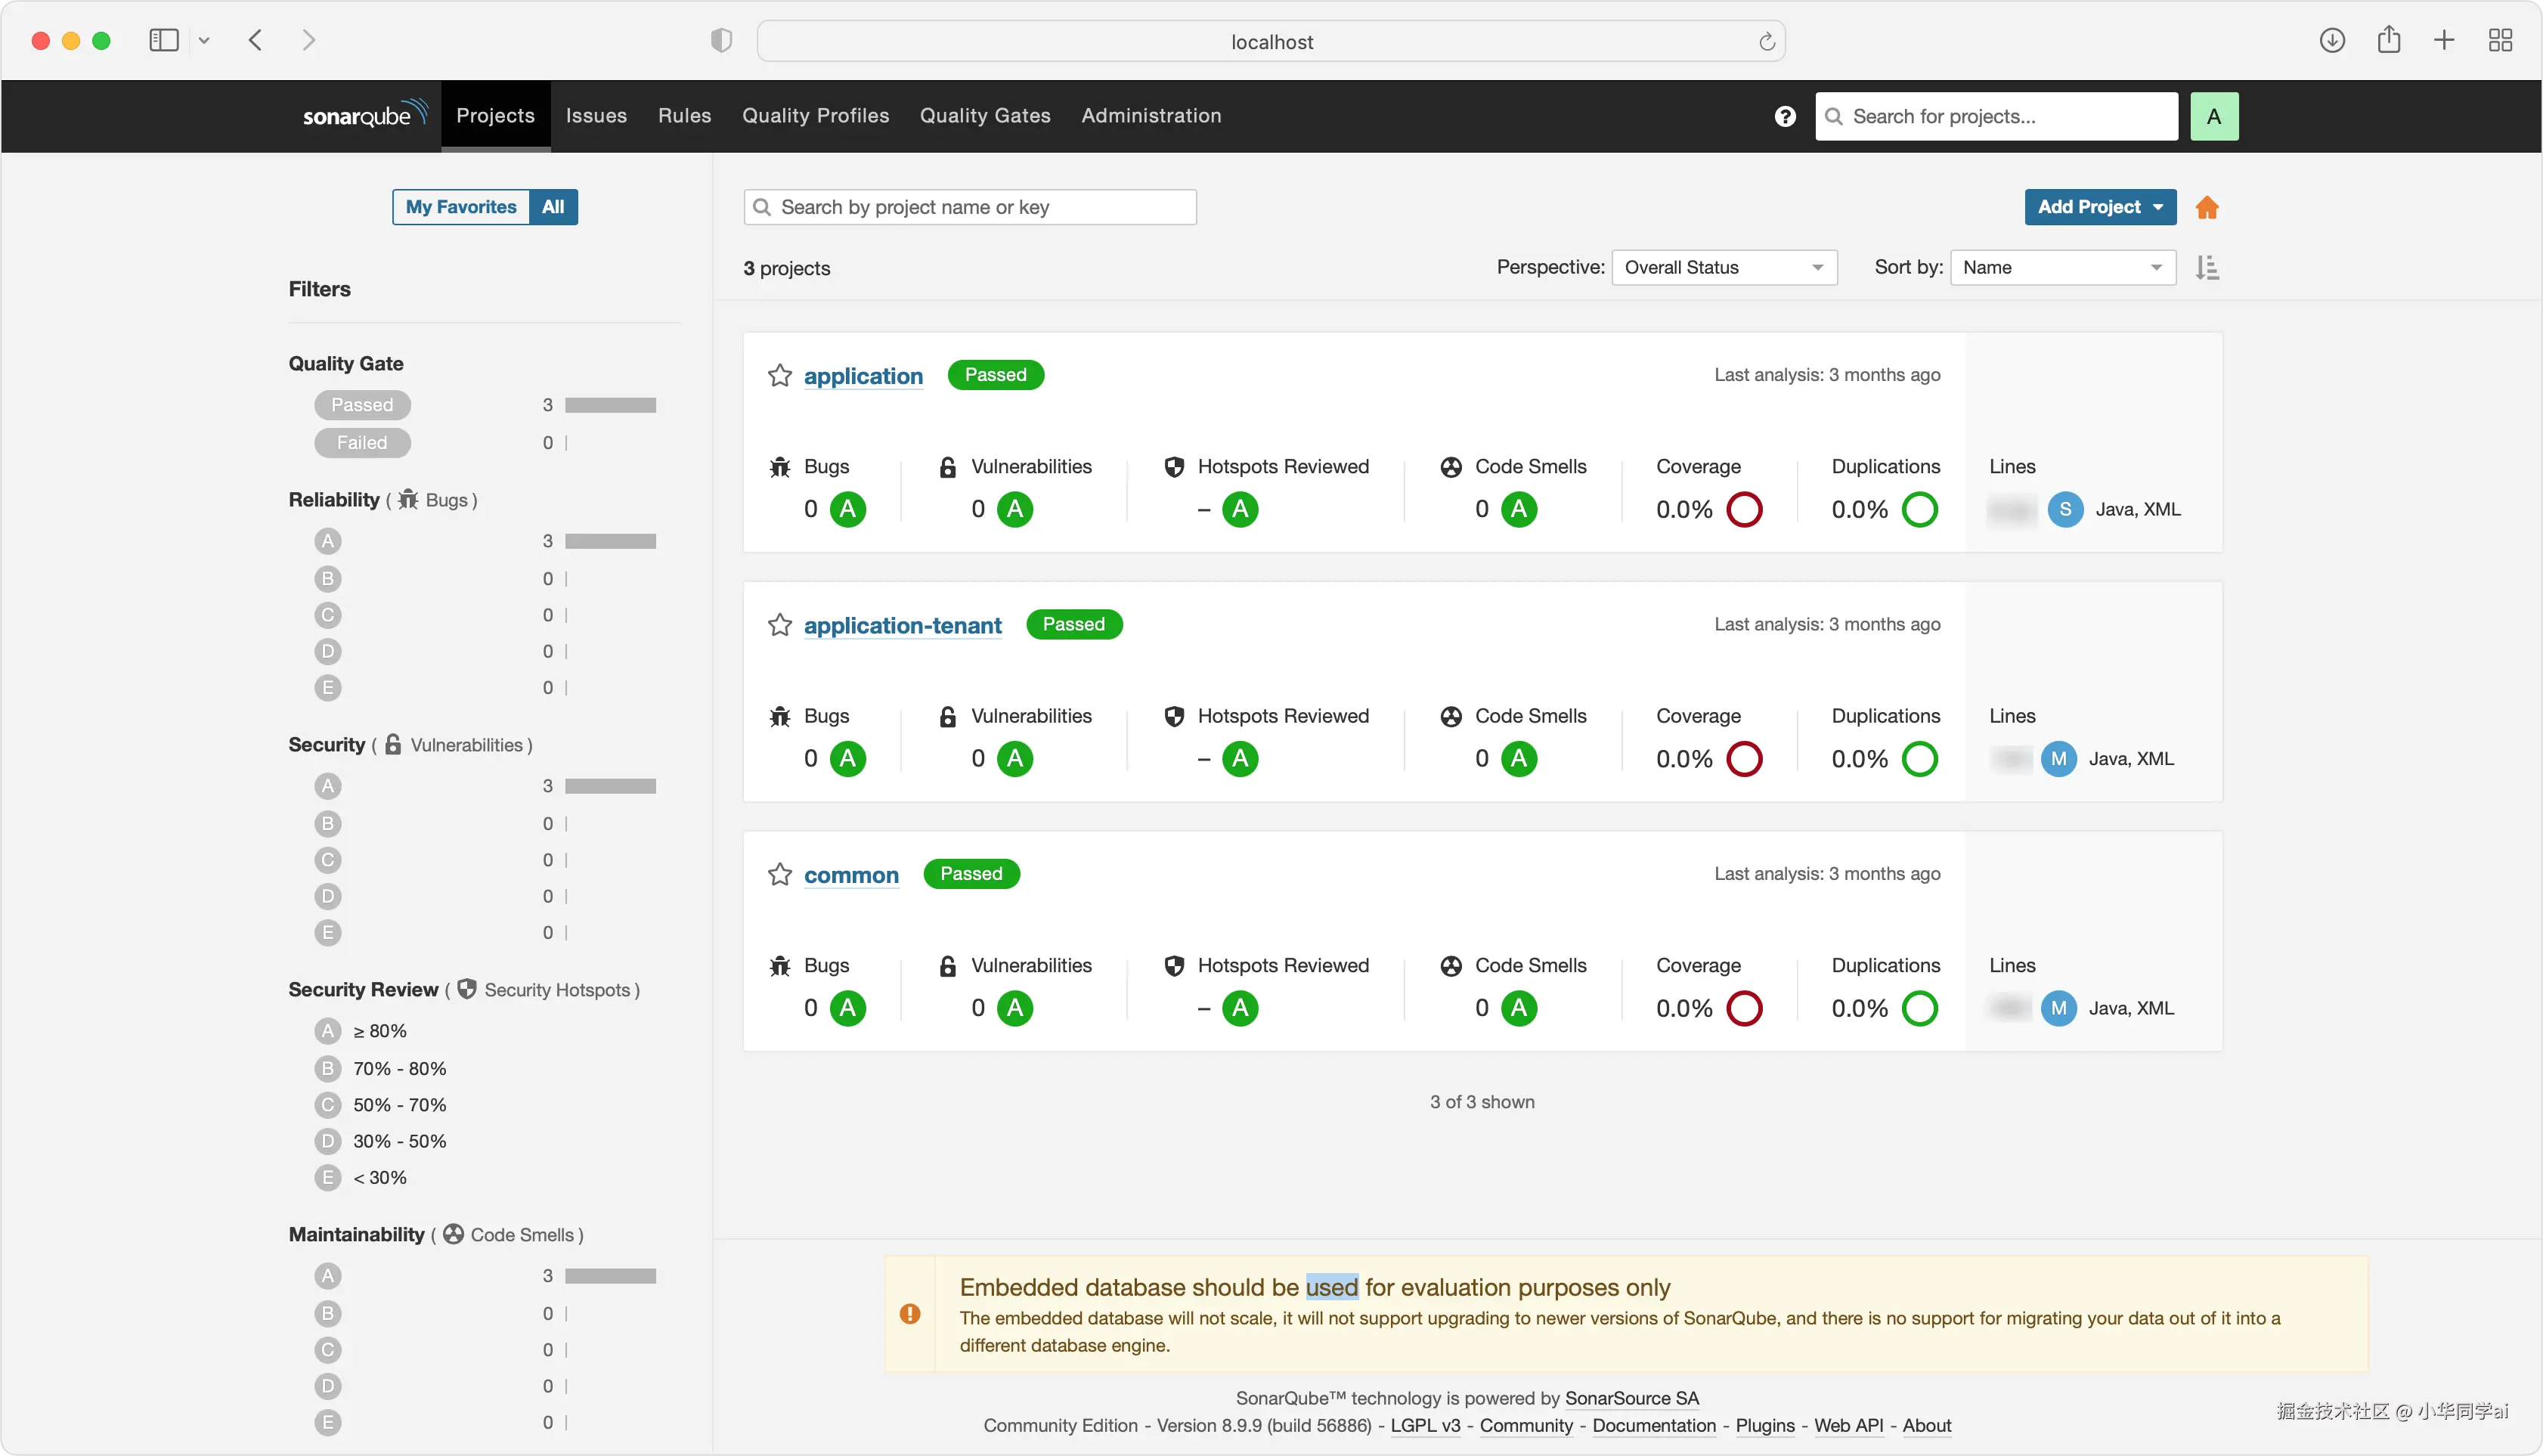This screenshot has height=1456, width=2543.
Task: Favorite the application project star
Action: 779,376
